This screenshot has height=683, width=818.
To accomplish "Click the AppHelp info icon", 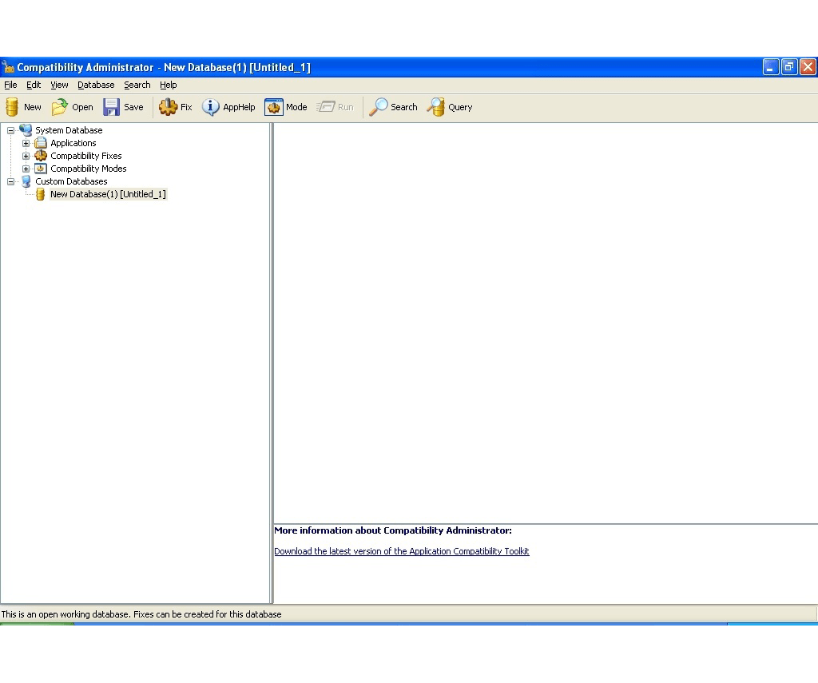I will coord(210,107).
